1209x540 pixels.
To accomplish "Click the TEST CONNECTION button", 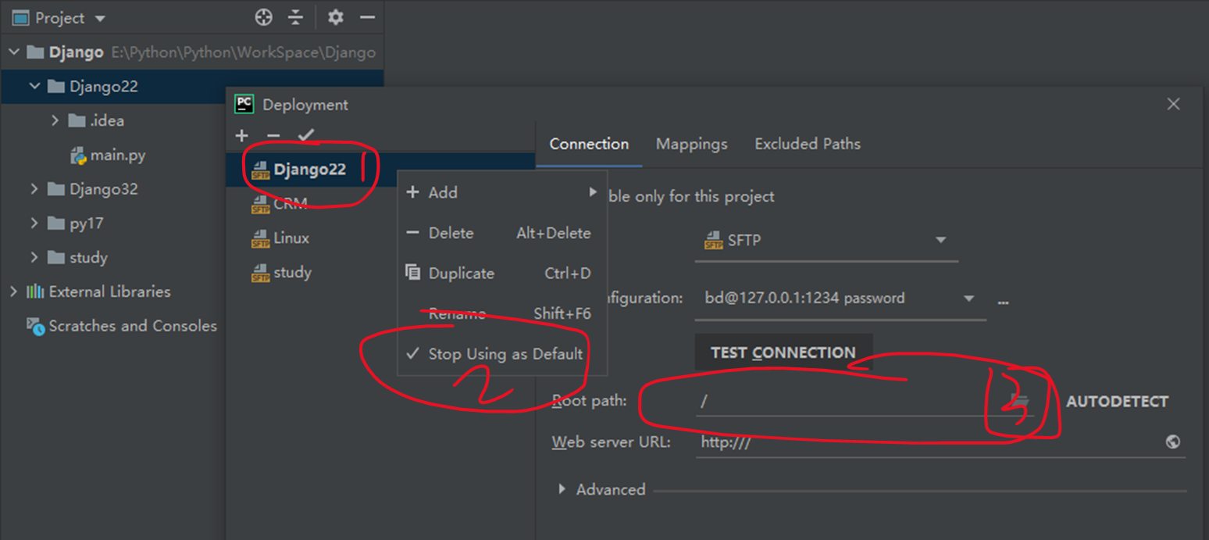I will point(783,352).
